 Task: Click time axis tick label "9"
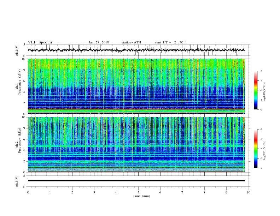226,192
